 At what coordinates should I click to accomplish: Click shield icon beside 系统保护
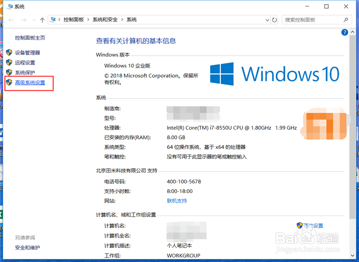click(x=9, y=73)
